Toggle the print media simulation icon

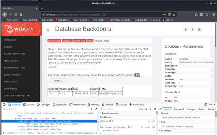coord(155,109)
